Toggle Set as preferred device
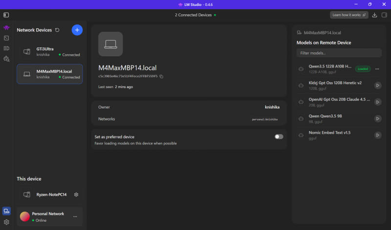This screenshot has width=391, height=230. [x=279, y=137]
